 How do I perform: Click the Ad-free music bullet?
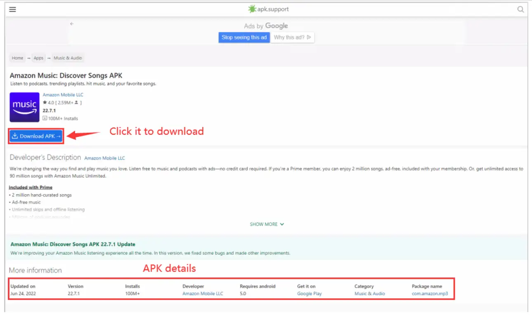[25, 202]
